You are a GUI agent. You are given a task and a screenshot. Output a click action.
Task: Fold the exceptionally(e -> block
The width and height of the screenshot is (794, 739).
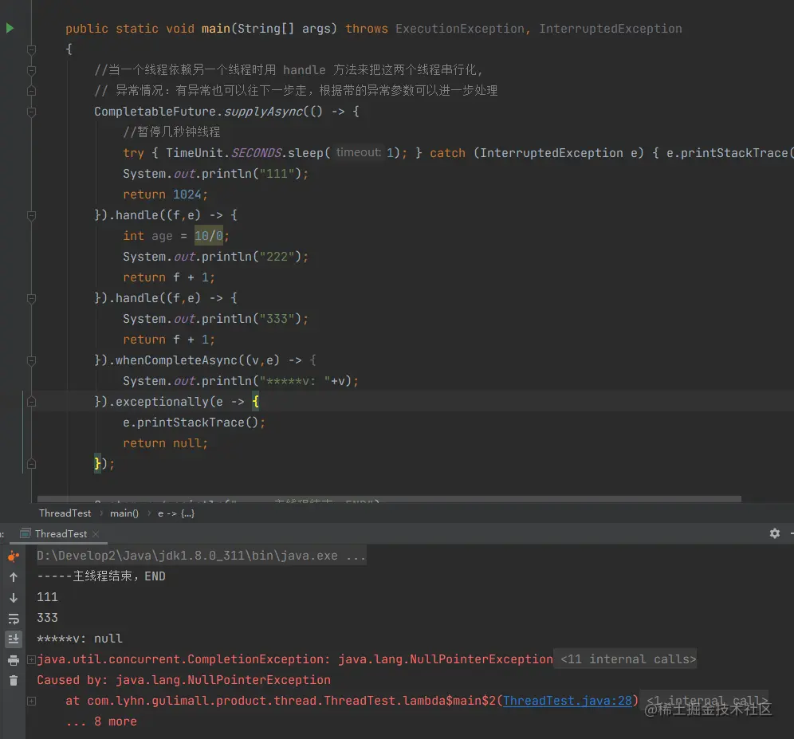[31, 402]
